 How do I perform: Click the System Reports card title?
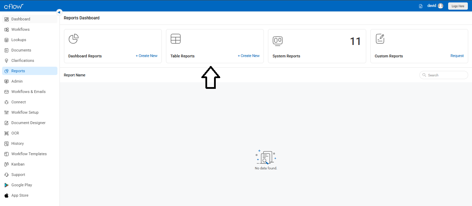click(x=286, y=56)
